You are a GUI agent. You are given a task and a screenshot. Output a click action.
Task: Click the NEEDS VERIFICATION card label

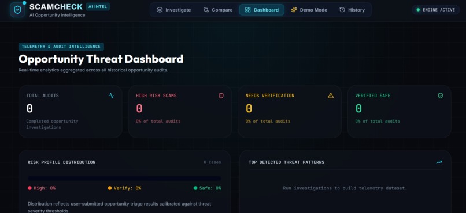pyautogui.click(x=270, y=96)
